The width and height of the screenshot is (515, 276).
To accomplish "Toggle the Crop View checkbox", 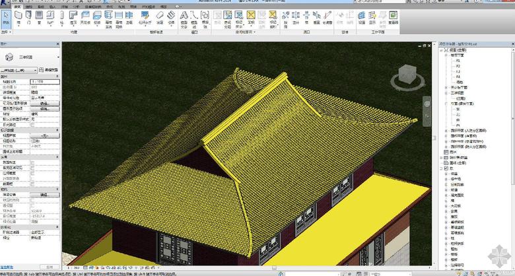I will click(x=32, y=163).
